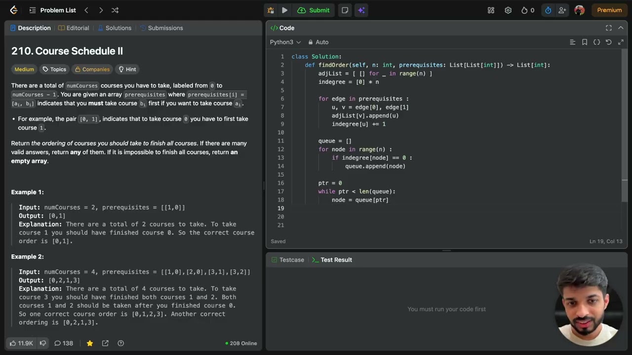Maximize the Code panel fullscreen icon
632x355 pixels.
coord(609,28)
